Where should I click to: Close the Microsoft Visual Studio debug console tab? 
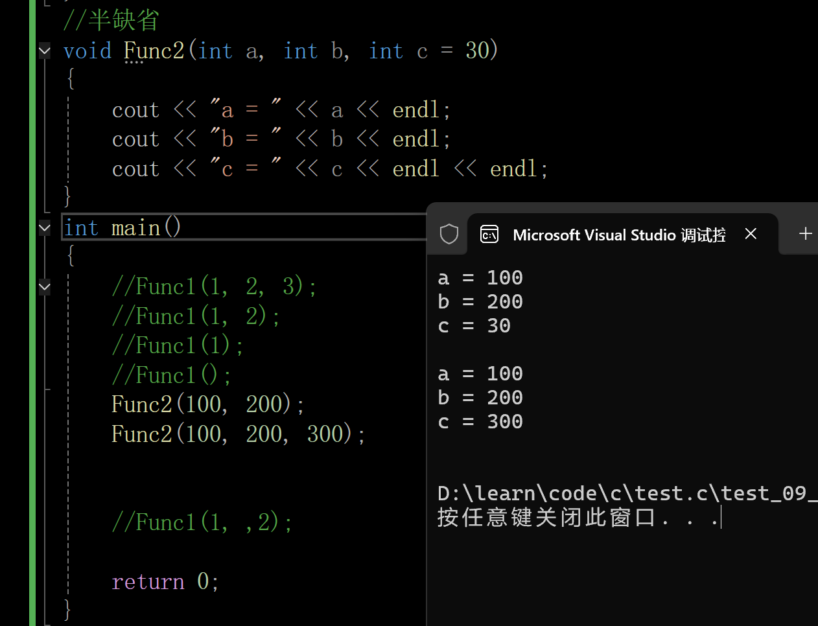(x=751, y=233)
